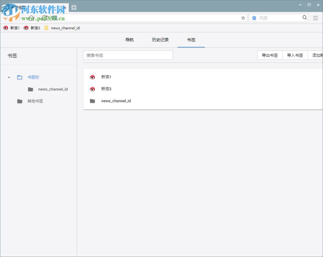This screenshot has height=257, width=323.
Task: Select the 新浪1 Sina icon on bookmarks bar
Action: pyautogui.click(x=5, y=28)
